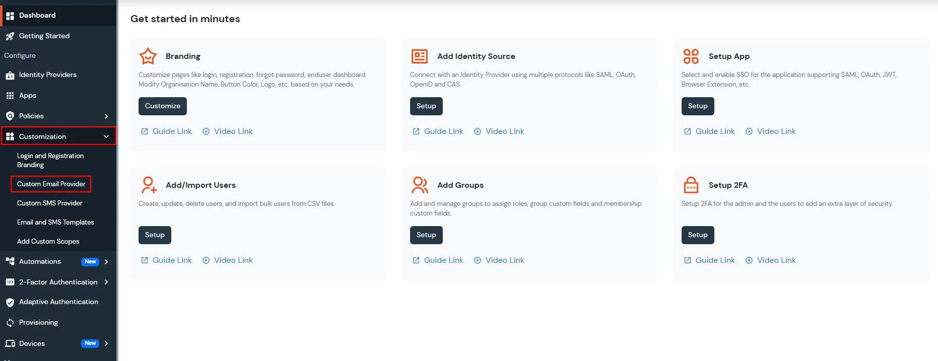The width and height of the screenshot is (938, 361).
Task: Open Custom Email Provider settings
Action: click(x=51, y=184)
